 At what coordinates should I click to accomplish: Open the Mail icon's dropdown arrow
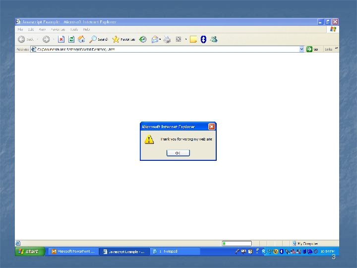click(160, 39)
